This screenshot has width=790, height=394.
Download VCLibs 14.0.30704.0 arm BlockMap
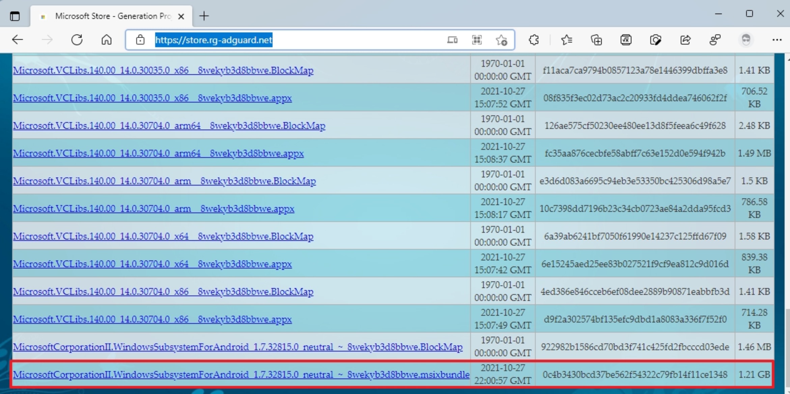(164, 181)
